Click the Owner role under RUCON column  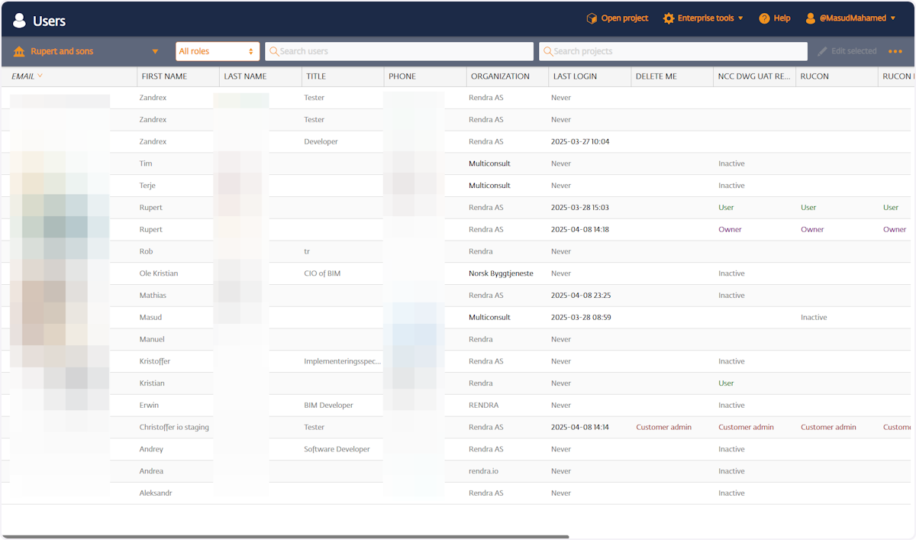click(812, 229)
